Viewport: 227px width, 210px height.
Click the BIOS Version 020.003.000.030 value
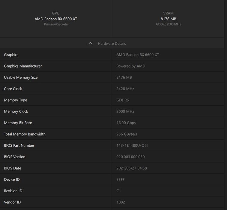(x=130, y=157)
